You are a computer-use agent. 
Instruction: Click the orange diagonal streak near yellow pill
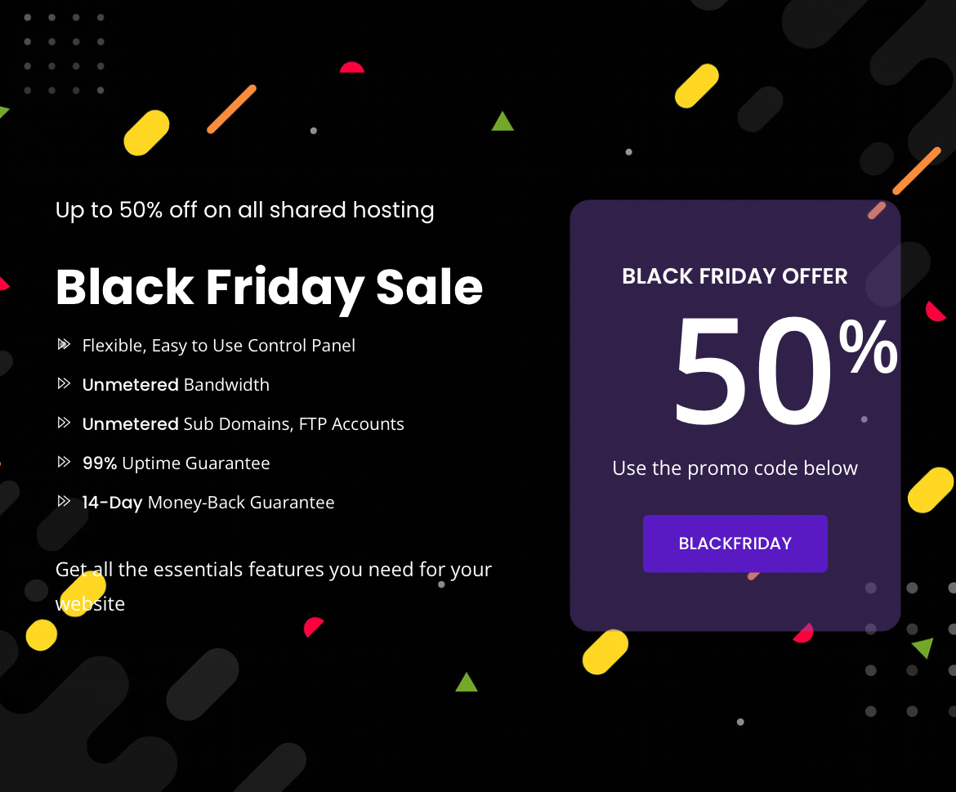pos(231,109)
